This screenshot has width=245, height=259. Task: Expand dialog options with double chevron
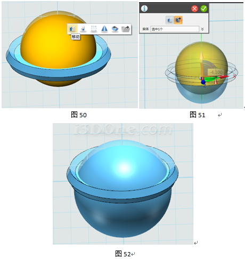202,29
